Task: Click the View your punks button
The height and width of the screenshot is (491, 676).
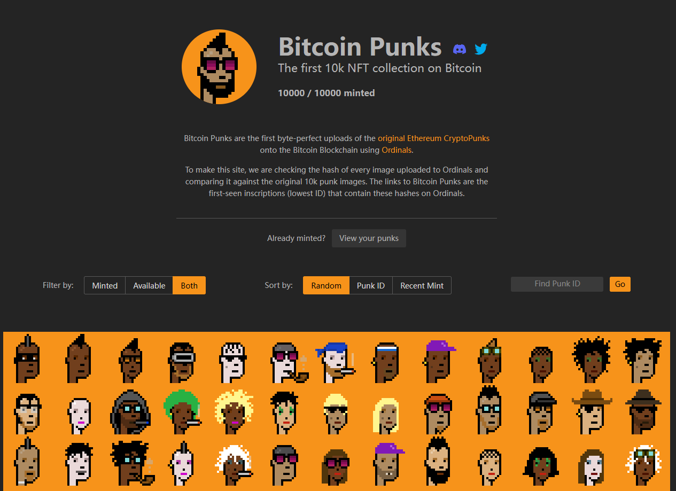Action: (x=369, y=238)
